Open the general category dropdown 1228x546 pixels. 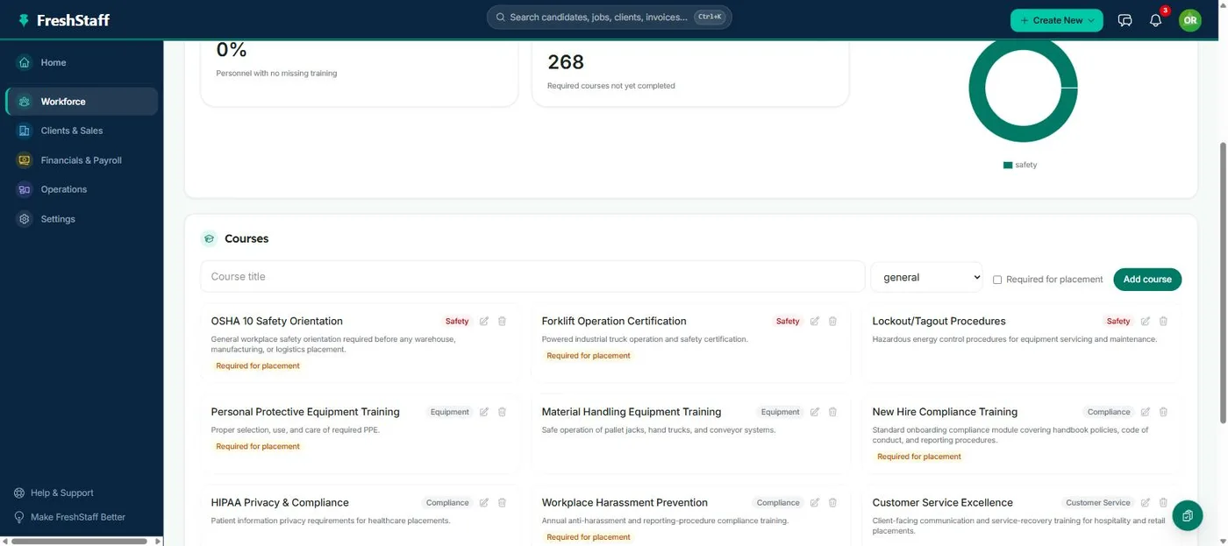[x=927, y=277]
